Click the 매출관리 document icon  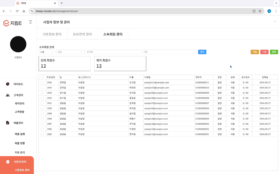coord(8,123)
